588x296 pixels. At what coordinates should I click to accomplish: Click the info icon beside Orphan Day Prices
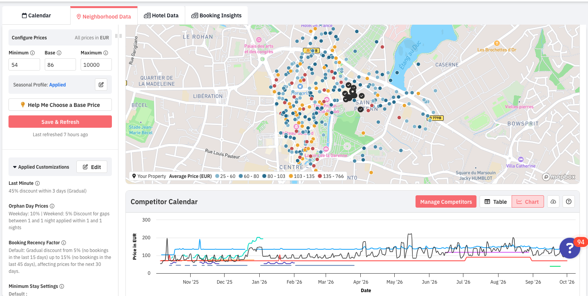click(52, 206)
